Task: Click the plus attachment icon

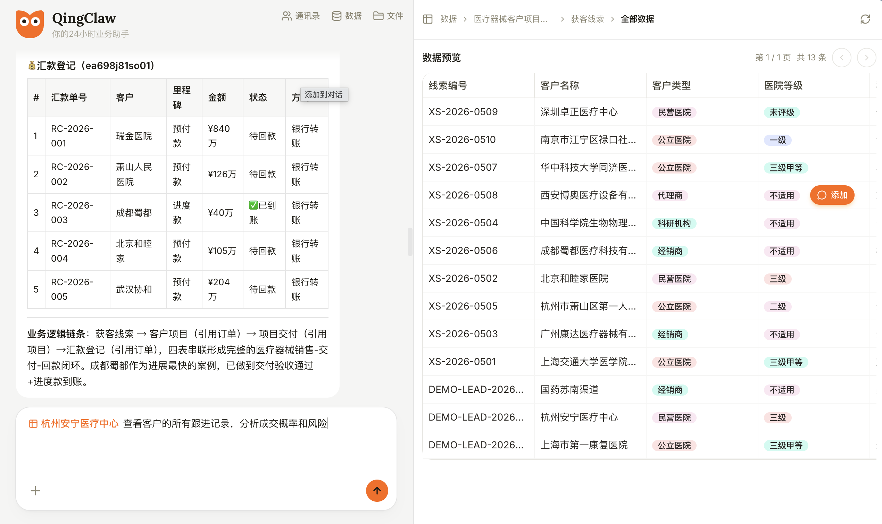Action: (x=35, y=490)
